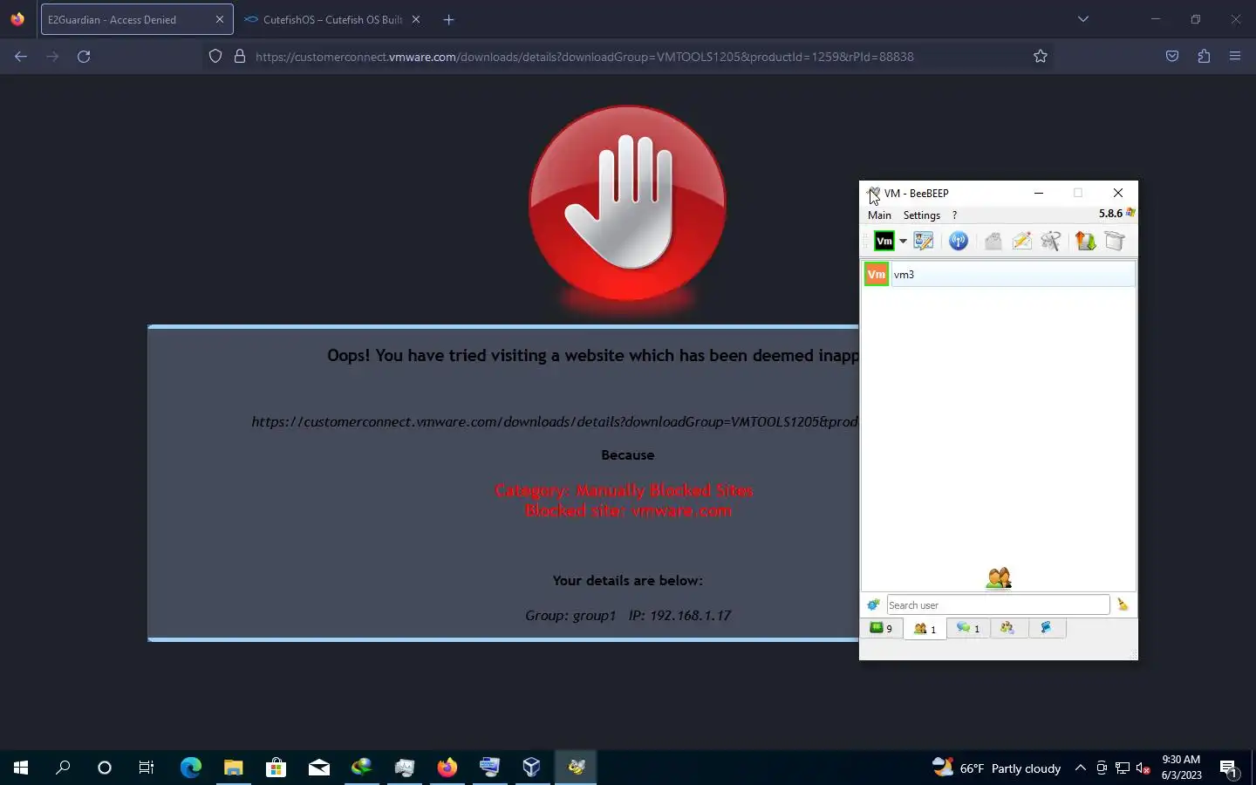Click the shared box/bin icon in BeeBEEP toolbar

point(1115,241)
